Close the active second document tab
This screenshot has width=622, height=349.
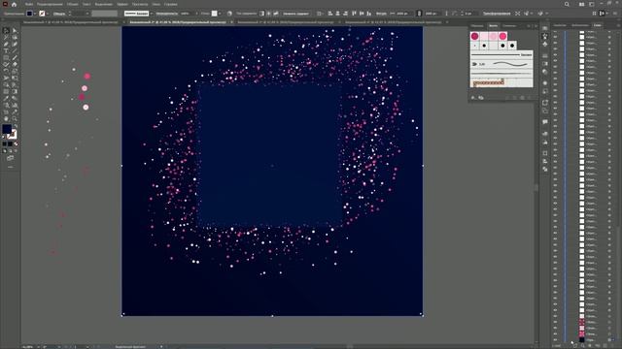[231, 22]
